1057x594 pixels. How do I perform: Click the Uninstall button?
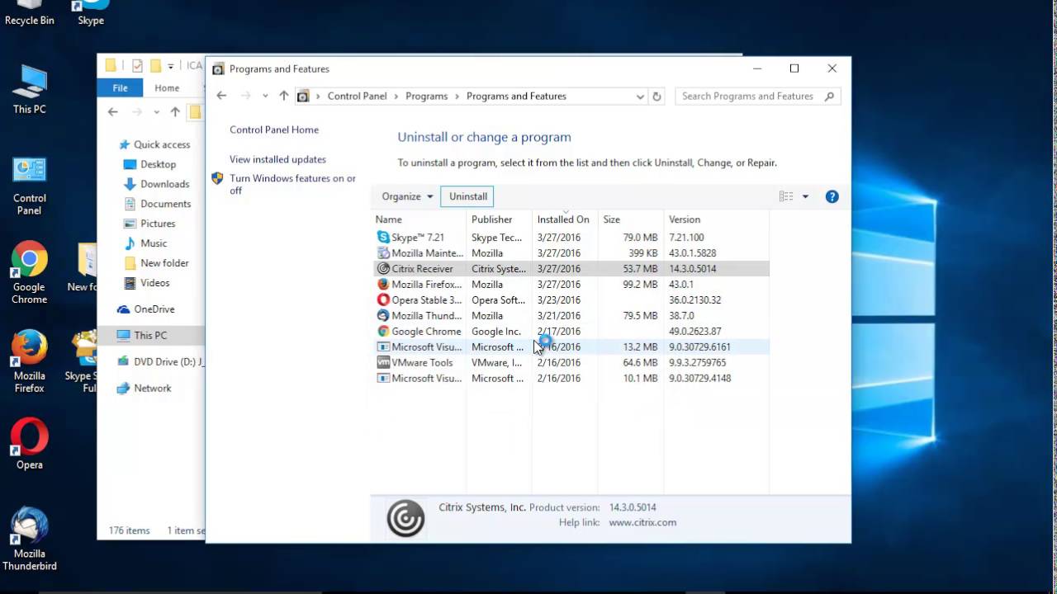tap(468, 196)
